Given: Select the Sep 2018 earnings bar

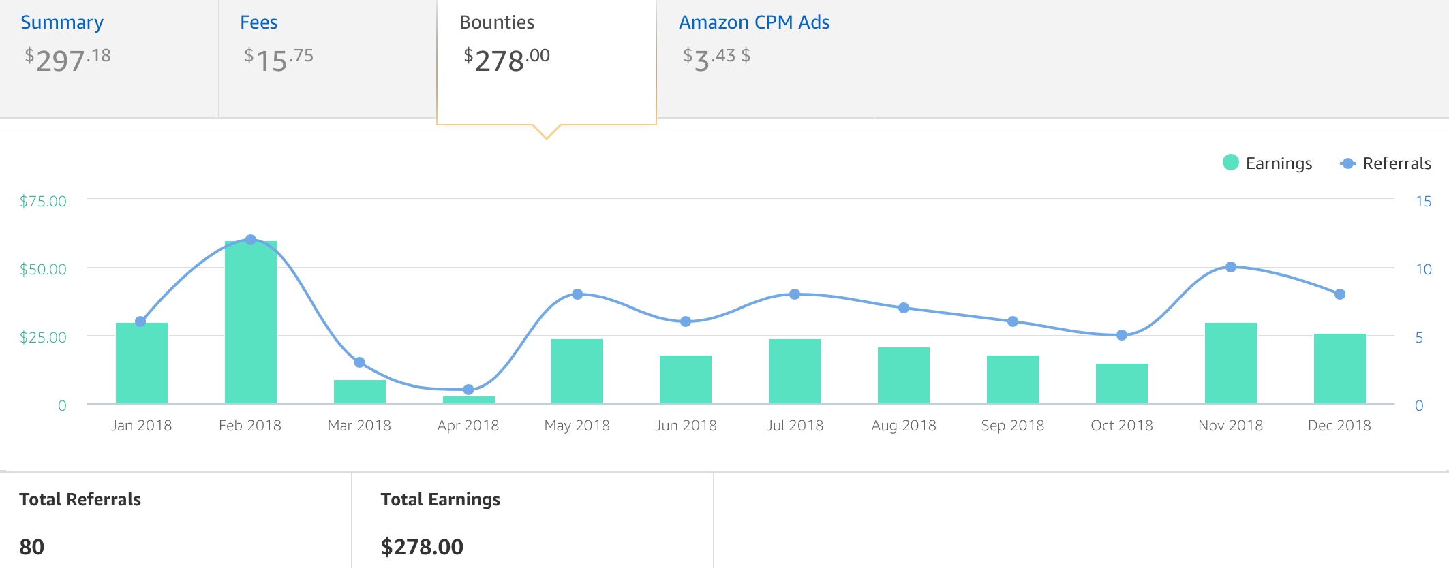Looking at the screenshot, I should click(x=1013, y=379).
